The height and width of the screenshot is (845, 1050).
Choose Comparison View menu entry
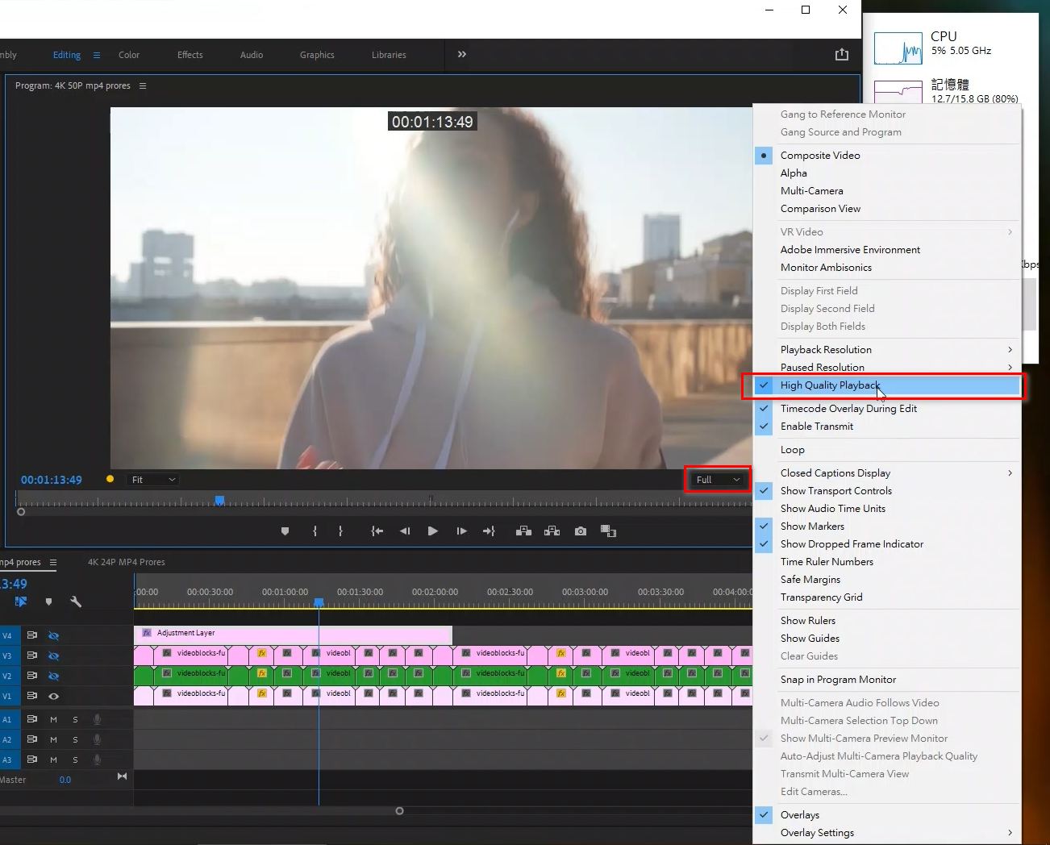887,209
